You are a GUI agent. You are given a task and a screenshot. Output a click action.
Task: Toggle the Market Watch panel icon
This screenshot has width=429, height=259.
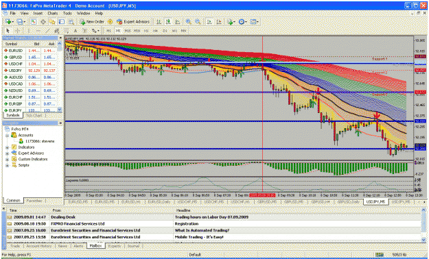34,22
